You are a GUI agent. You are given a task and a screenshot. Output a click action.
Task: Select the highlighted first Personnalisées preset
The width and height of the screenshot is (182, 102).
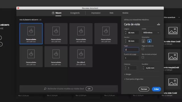(31, 33)
